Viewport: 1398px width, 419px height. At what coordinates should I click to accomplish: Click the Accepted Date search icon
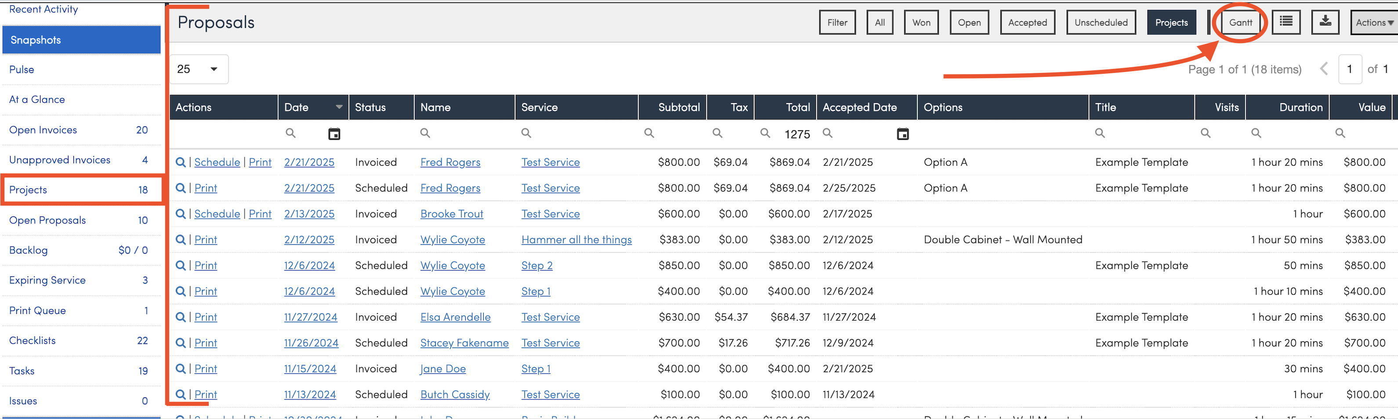coord(828,133)
